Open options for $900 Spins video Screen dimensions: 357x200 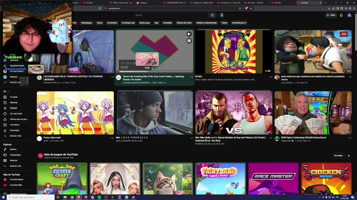pyautogui.click(x=350, y=138)
